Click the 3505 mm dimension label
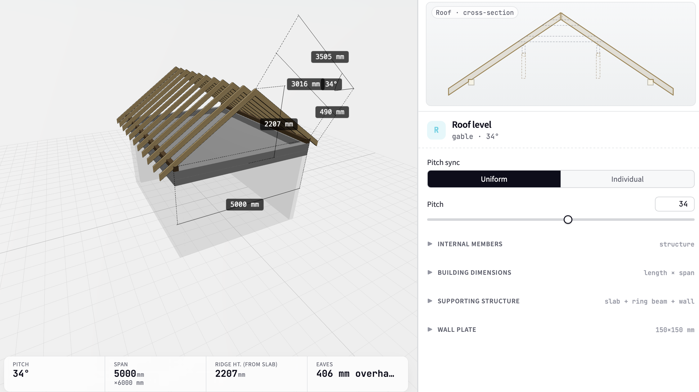699x392 pixels. coord(330,57)
